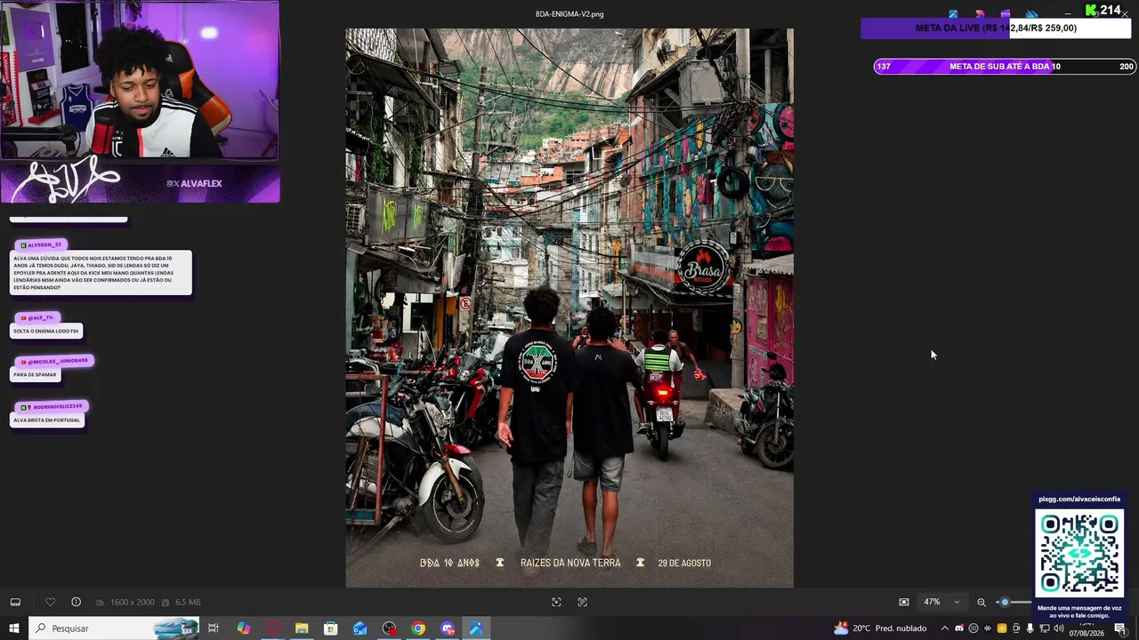Click the zoom slider handle

point(1005,602)
